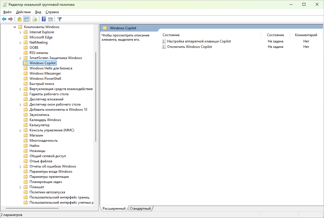
Task: Click the tree pane vertical scrollbar
Action: coord(95,98)
